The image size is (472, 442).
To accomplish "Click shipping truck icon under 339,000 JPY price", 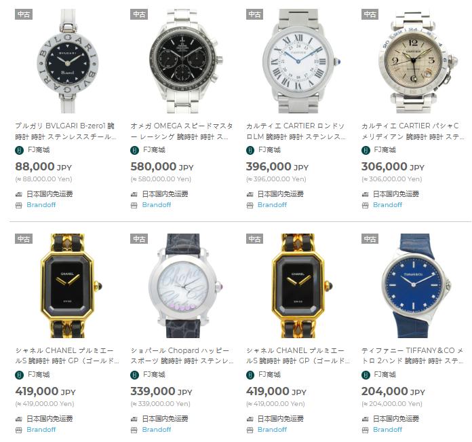I will (x=134, y=419).
